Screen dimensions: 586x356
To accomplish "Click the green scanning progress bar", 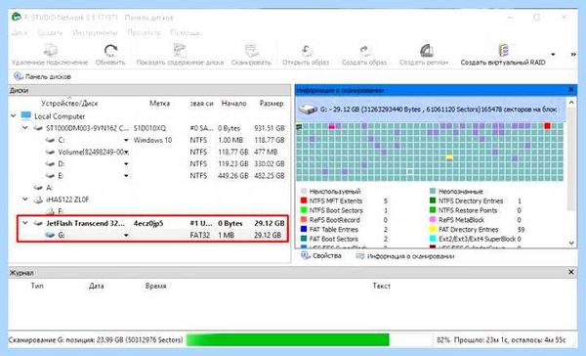I will click(288, 340).
